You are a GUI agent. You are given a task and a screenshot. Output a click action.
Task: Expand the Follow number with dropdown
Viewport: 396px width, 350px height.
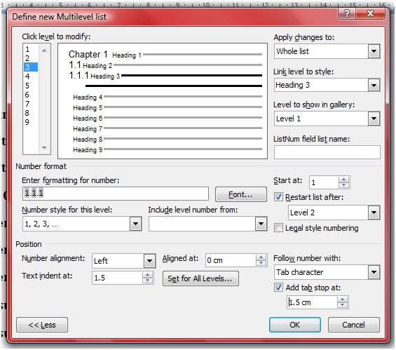point(374,272)
